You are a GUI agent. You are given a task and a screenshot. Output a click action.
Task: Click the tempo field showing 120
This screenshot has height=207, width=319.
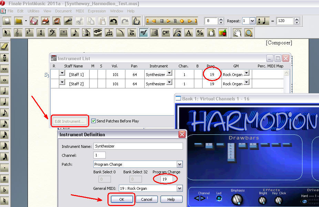click(x=285, y=21)
